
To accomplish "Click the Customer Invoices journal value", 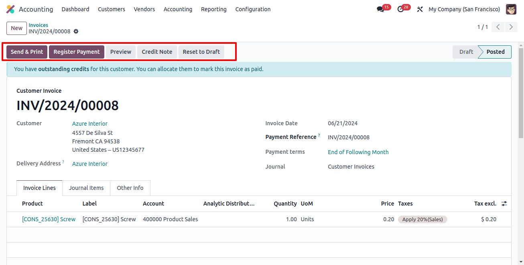I will 351,167.
